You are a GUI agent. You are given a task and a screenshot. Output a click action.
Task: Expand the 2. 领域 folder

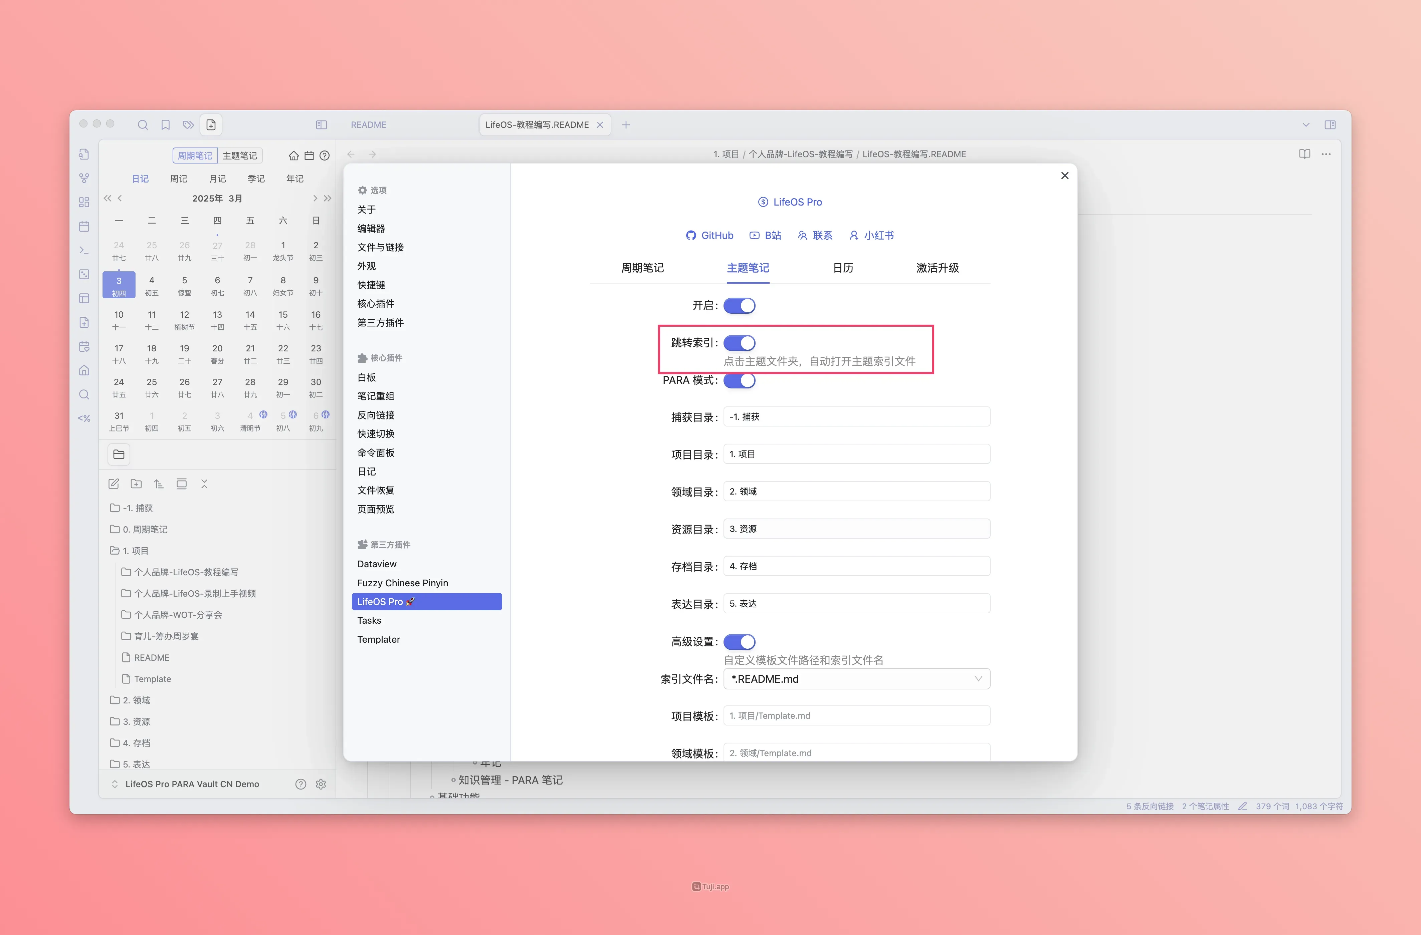[x=136, y=700]
